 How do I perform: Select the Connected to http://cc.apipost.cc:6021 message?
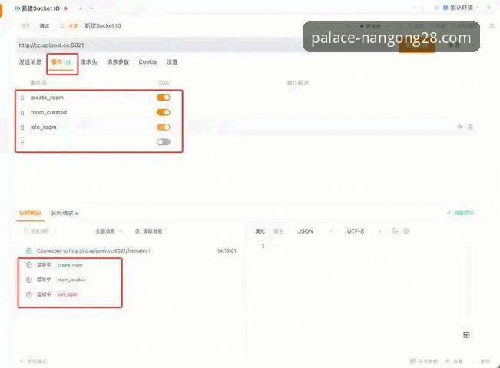point(94,251)
